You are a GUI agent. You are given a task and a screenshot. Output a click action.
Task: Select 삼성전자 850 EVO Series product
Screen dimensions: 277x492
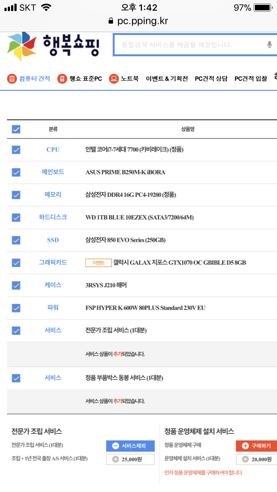tap(126, 240)
